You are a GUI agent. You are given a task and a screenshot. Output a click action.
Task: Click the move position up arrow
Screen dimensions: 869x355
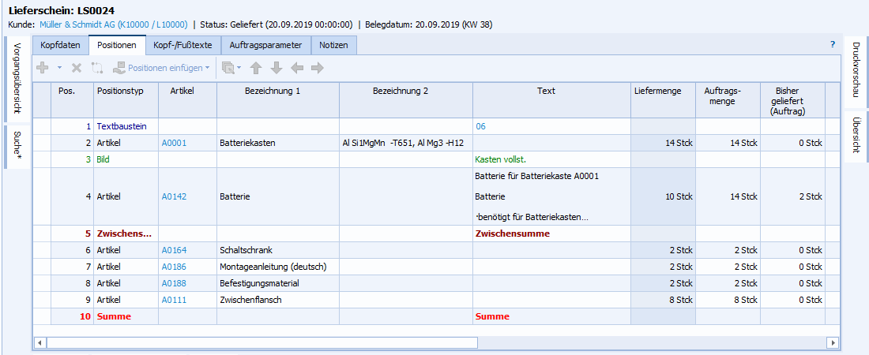tap(256, 69)
